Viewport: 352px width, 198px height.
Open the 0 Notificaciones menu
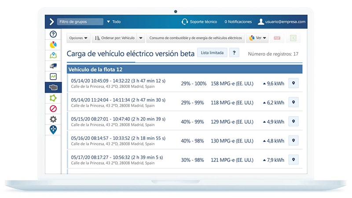[238, 22]
